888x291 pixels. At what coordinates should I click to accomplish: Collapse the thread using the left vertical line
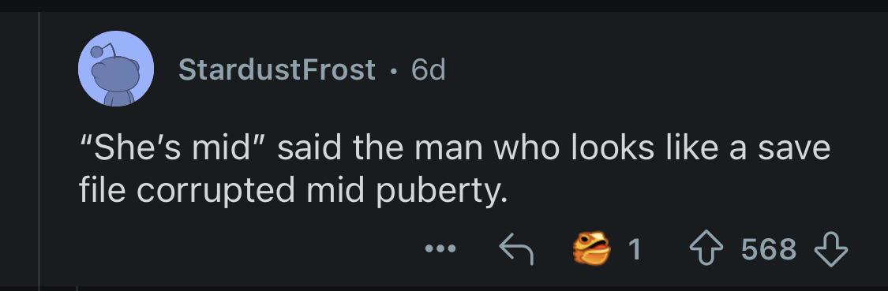pos(39,151)
